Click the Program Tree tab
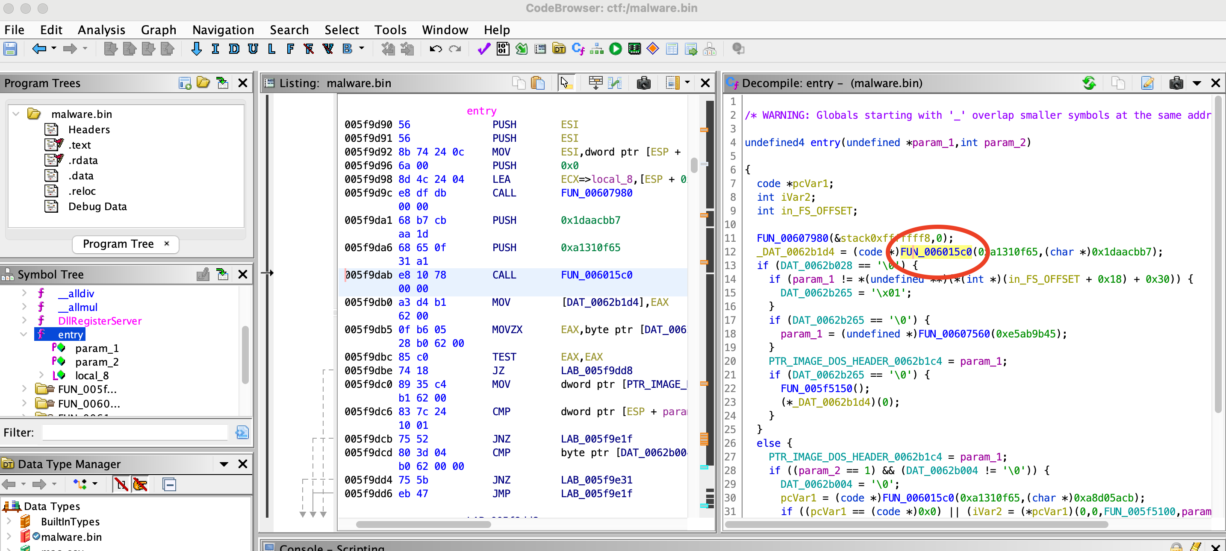Viewport: 1226px width, 551px height. pos(121,243)
